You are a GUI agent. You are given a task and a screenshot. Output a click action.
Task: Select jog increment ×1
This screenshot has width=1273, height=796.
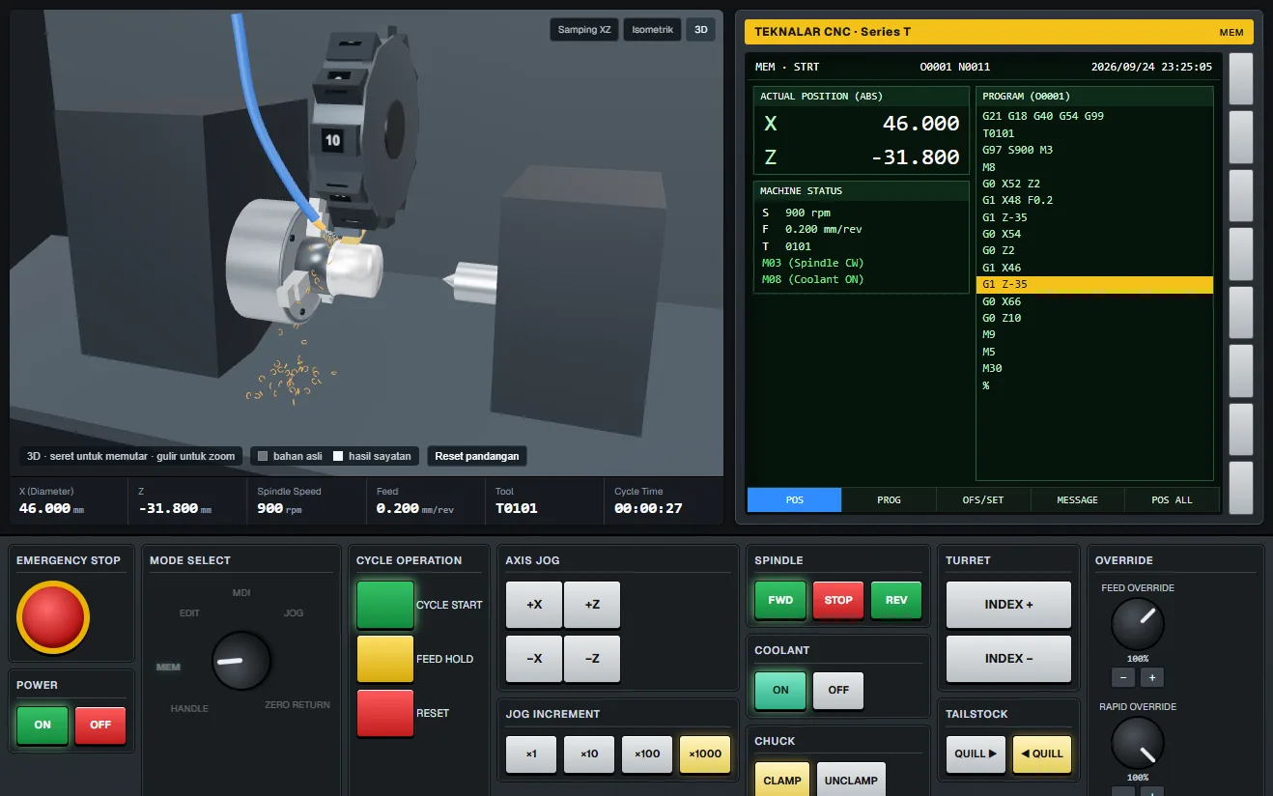(531, 753)
